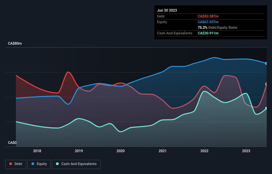The height and width of the screenshot is (174, 272).
Task: Click the 2021 x-axis label
Action: click(163, 151)
